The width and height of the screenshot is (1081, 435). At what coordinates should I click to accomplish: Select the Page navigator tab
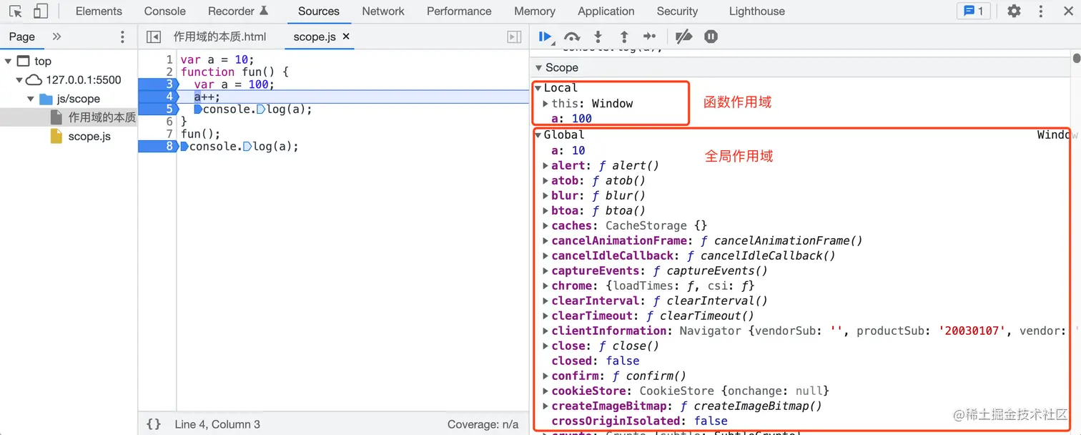tap(22, 36)
